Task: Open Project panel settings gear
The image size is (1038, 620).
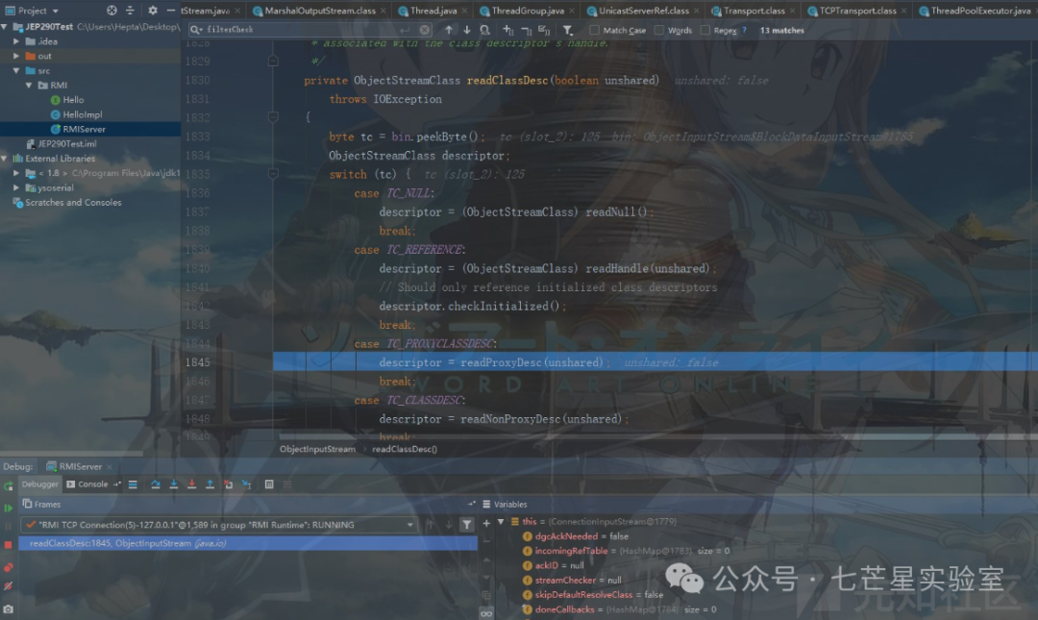Action: click(153, 11)
